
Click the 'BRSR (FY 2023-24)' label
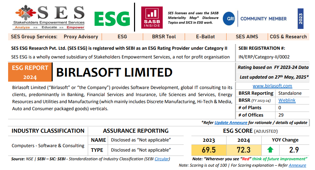(255, 100)
